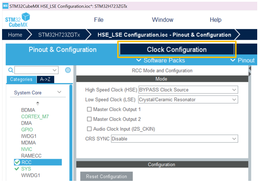Click the HSE_LSE Configuration.ioc breadcrumb
This screenshot has height=185, width=261.
[164, 35]
